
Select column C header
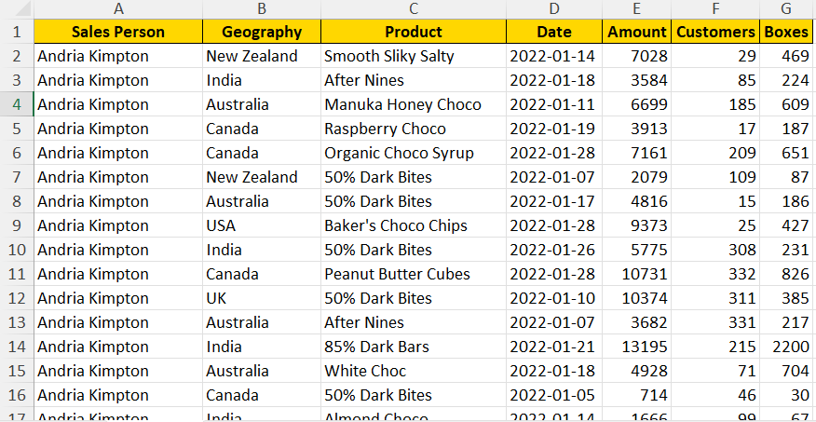(x=414, y=8)
